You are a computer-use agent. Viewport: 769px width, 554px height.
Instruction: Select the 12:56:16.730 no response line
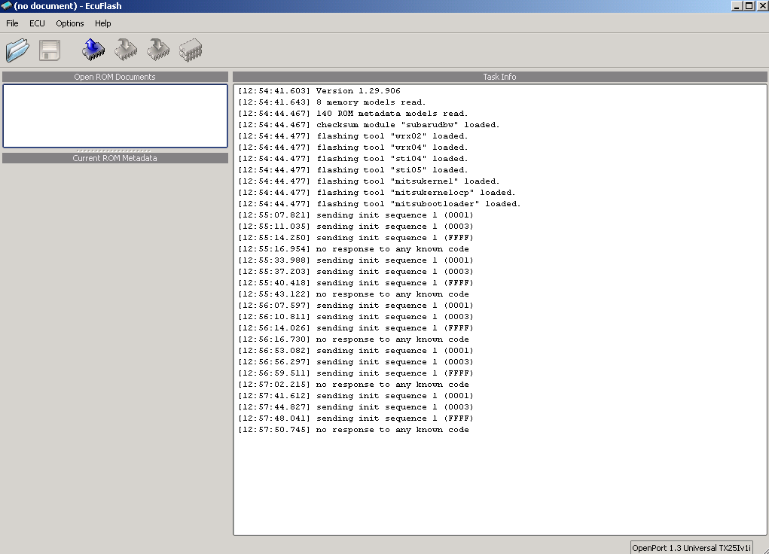(x=353, y=339)
